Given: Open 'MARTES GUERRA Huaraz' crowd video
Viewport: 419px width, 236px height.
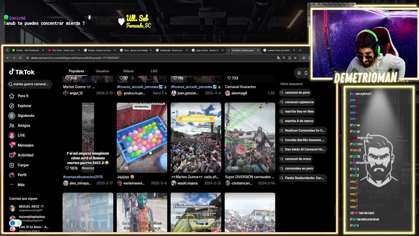Looking at the screenshot, I should tap(196, 138).
